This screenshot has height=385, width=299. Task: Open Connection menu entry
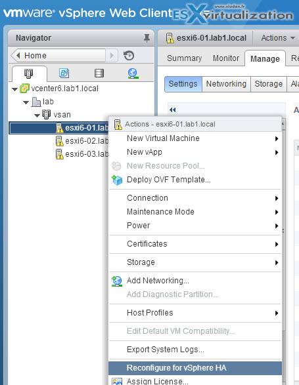(x=195, y=198)
